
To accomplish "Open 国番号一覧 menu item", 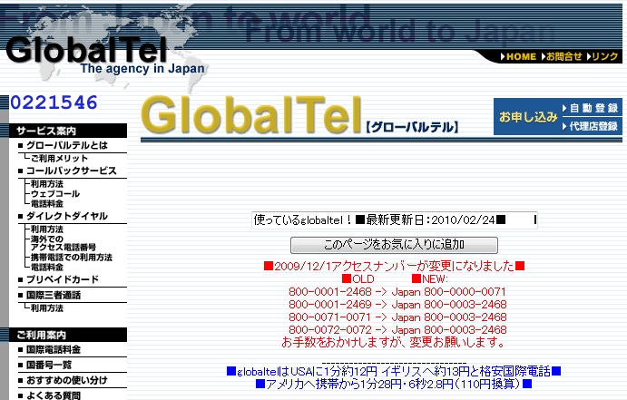I will coord(49,365).
